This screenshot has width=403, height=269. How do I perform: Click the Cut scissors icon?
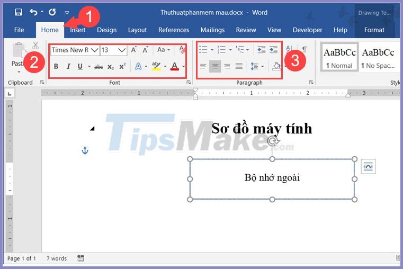35,46
